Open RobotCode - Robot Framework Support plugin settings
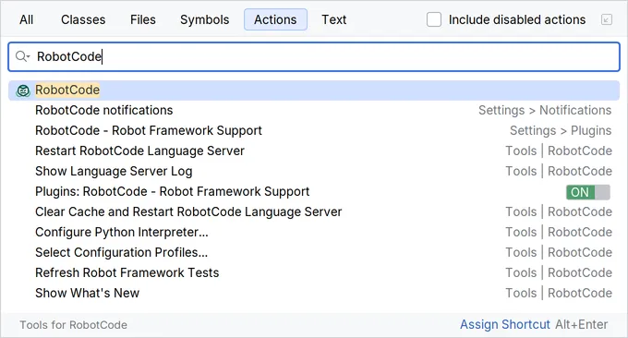 click(314, 131)
